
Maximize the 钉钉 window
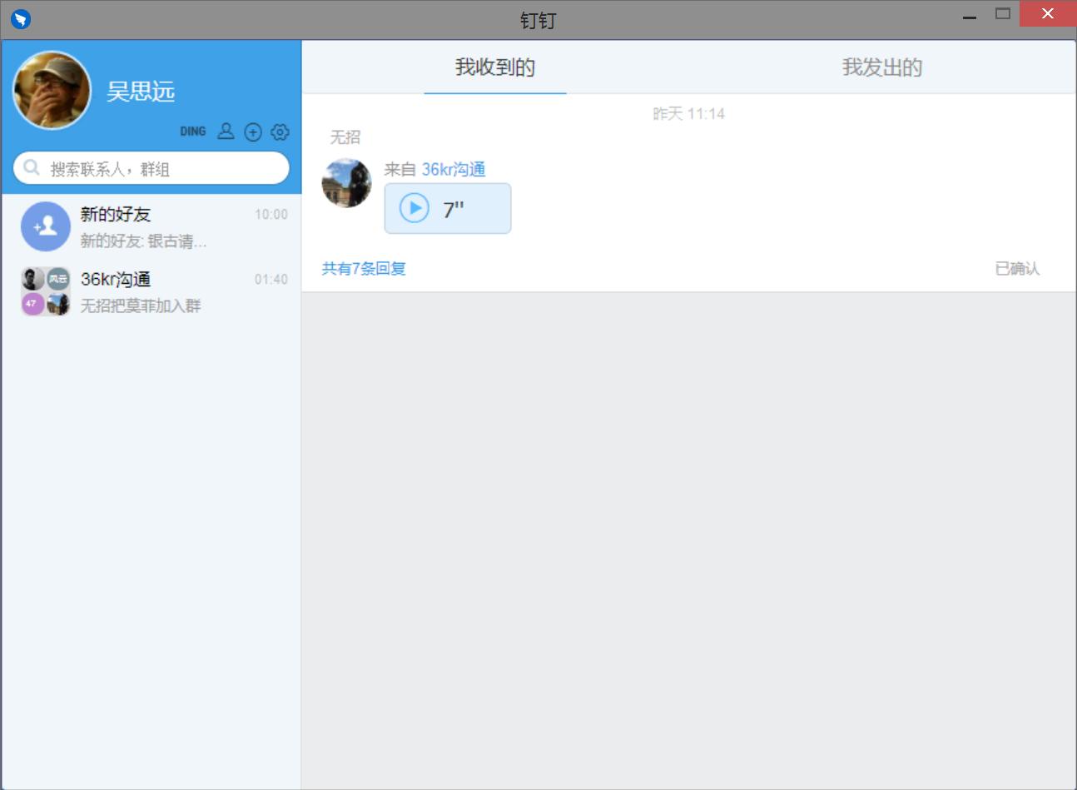coord(1003,13)
